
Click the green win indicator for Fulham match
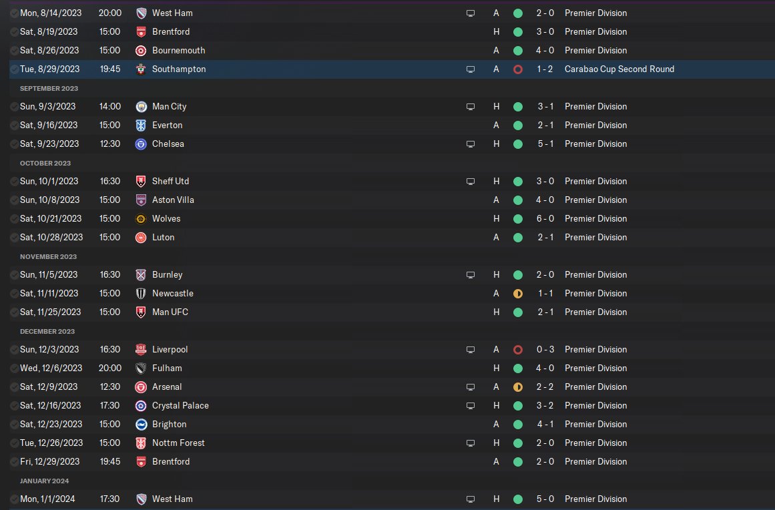pyautogui.click(x=517, y=368)
